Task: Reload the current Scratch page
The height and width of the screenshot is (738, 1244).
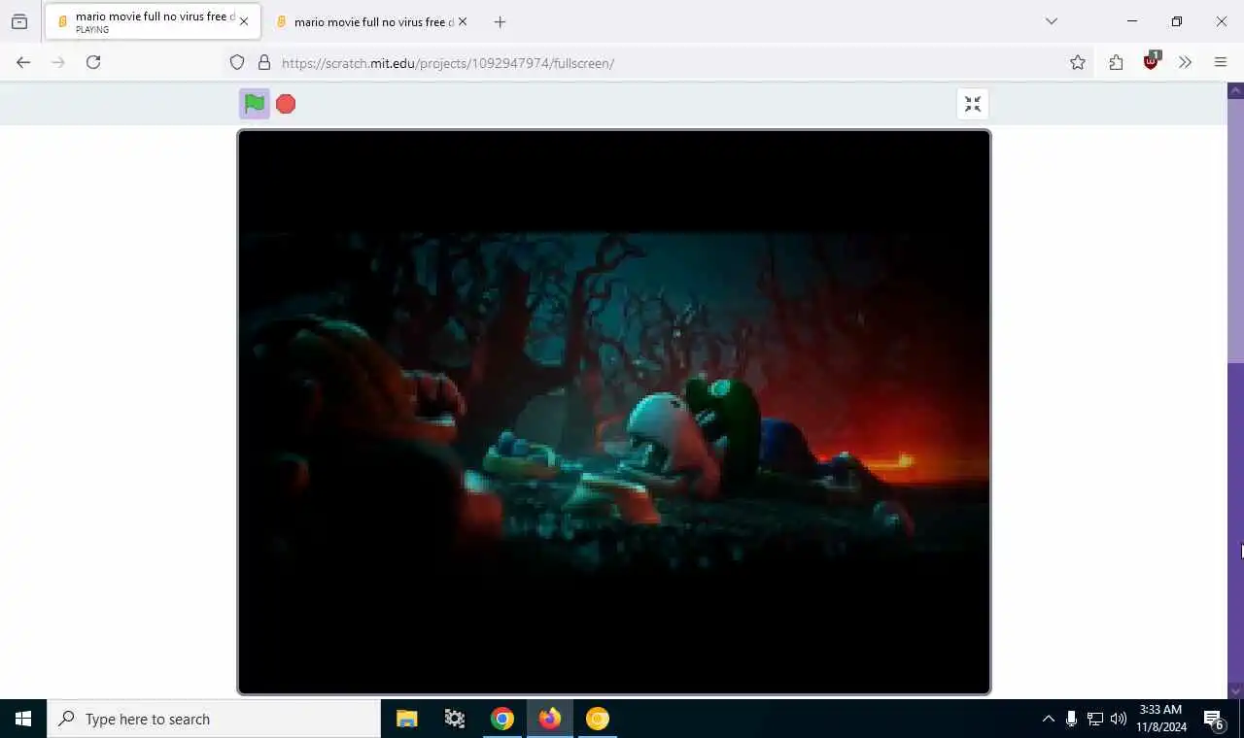Action: [93, 62]
